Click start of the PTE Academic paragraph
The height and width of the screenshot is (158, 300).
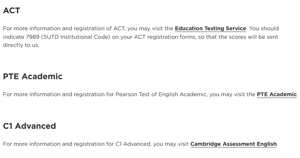(x=3, y=94)
